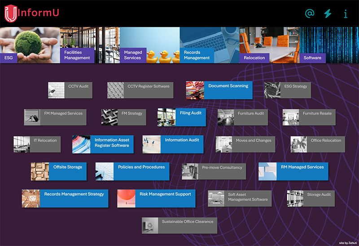This screenshot has width=359, height=246.
Task: Open the Document Scanning tile
Action: tap(219, 90)
